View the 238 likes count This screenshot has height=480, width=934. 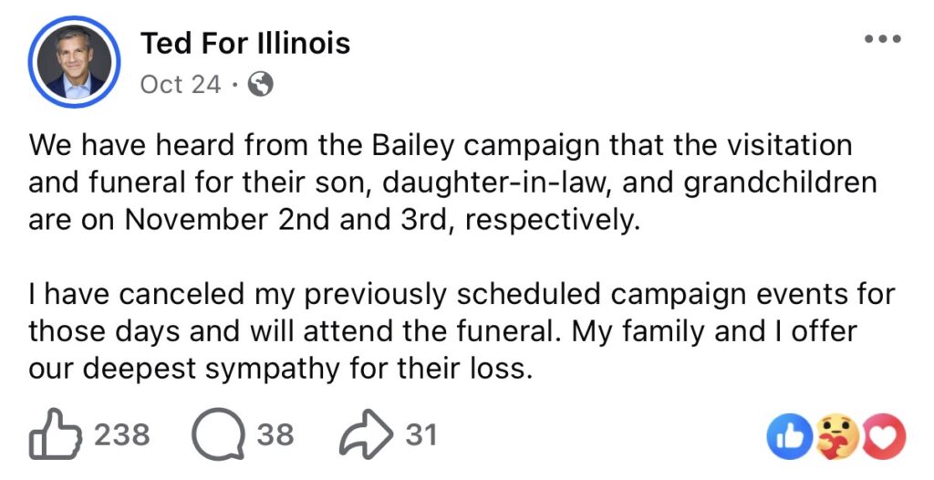tap(122, 435)
